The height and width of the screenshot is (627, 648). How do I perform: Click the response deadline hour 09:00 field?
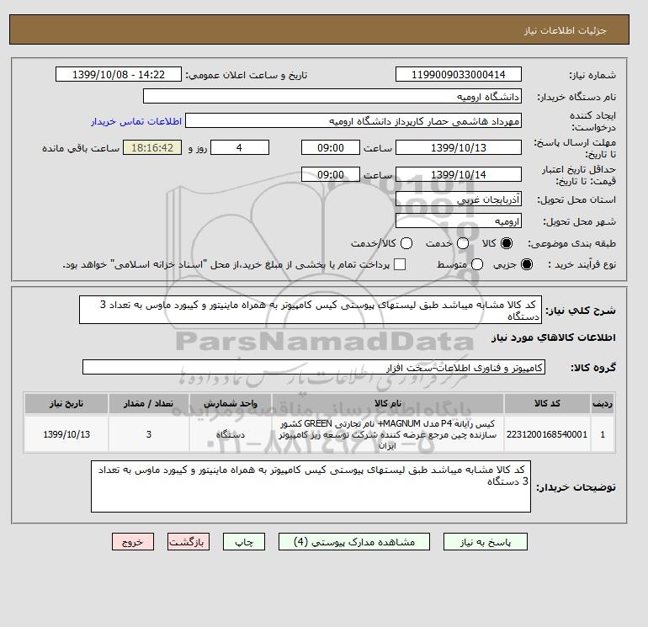pyautogui.click(x=331, y=147)
